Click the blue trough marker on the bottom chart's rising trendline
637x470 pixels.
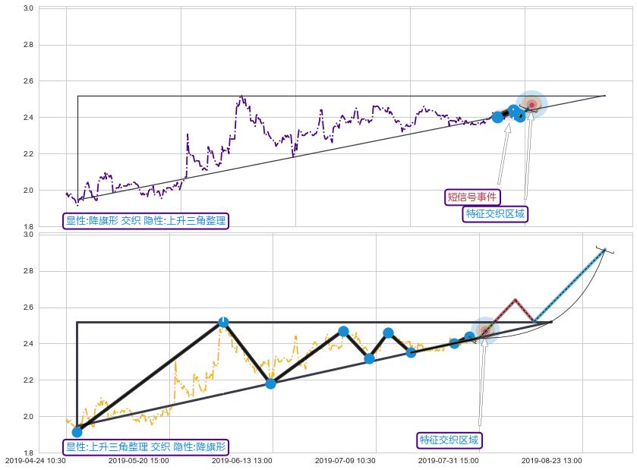pos(270,383)
